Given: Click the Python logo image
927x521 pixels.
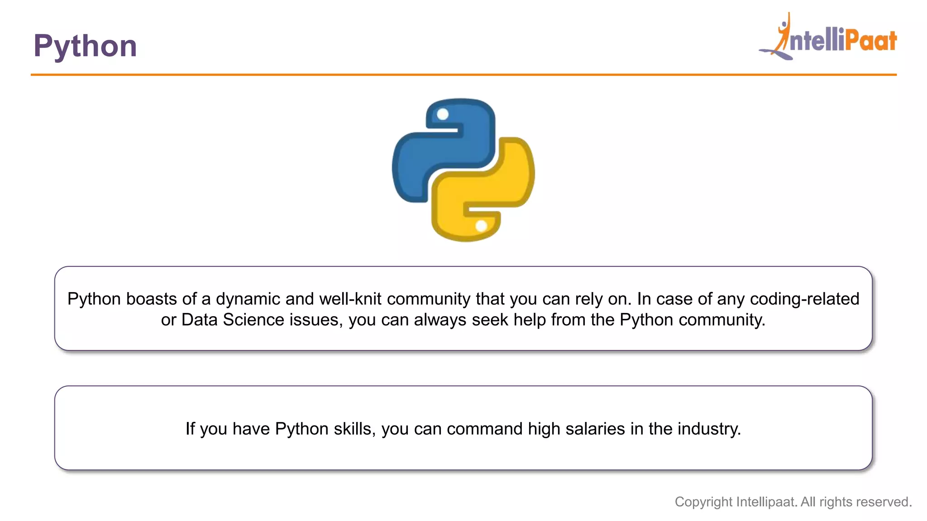Looking at the screenshot, I should tap(463, 170).
